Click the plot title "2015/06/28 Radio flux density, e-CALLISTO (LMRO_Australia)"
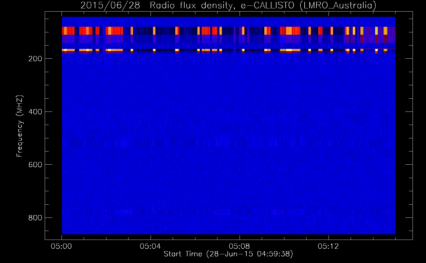426x263 pixels. pos(228,6)
